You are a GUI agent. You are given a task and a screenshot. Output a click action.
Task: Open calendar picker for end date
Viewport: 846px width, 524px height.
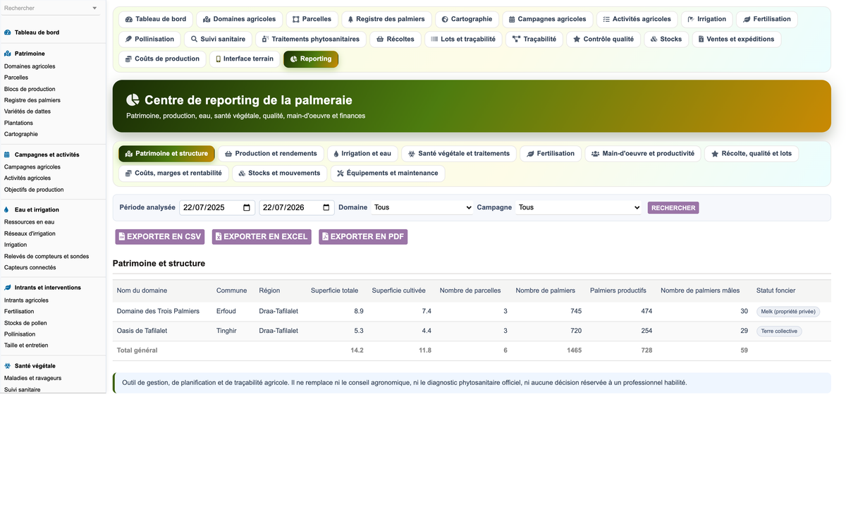pyautogui.click(x=326, y=207)
